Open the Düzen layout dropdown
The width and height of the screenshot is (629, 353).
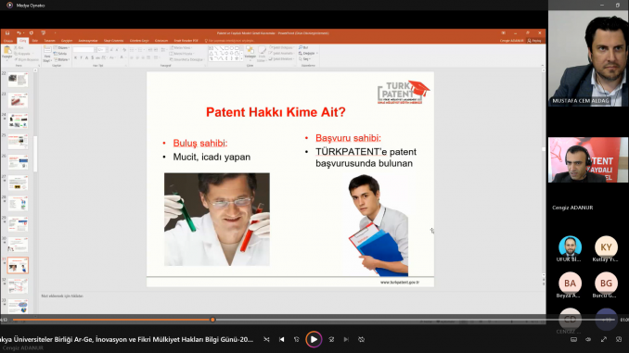tap(62, 47)
